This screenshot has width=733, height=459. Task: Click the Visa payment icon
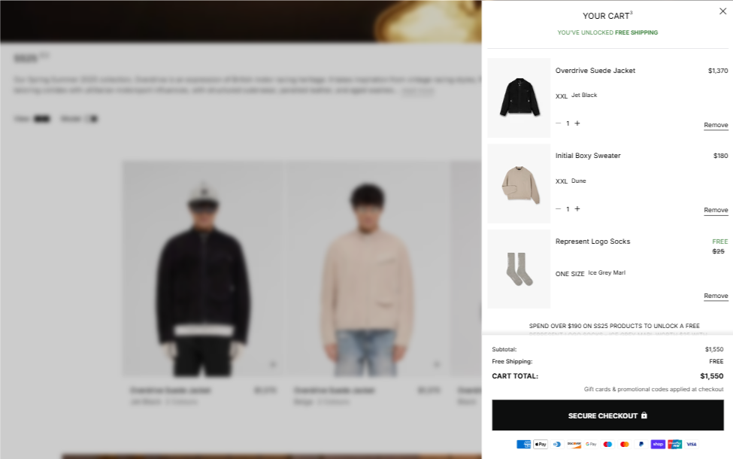(x=692, y=445)
